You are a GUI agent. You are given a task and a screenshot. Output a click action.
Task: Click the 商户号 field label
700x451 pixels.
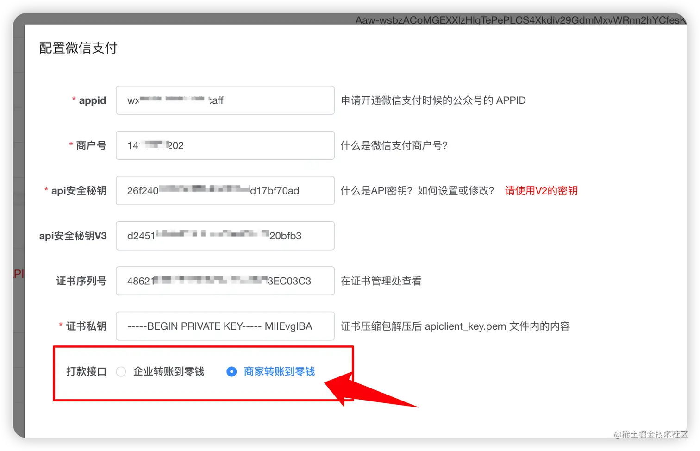(x=91, y=145)
